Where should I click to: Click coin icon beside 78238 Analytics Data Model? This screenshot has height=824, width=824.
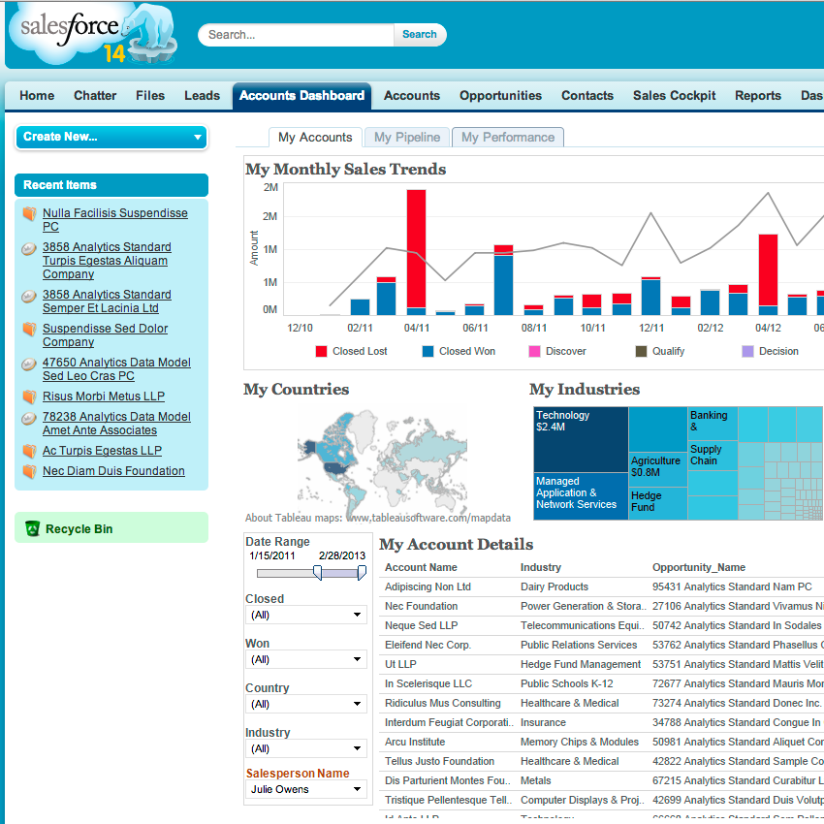click(29, 418)
